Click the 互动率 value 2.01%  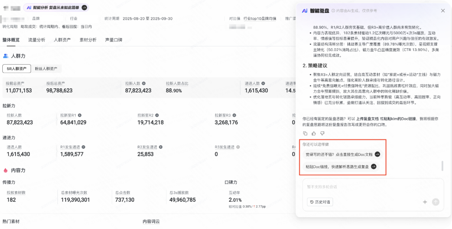235,200
